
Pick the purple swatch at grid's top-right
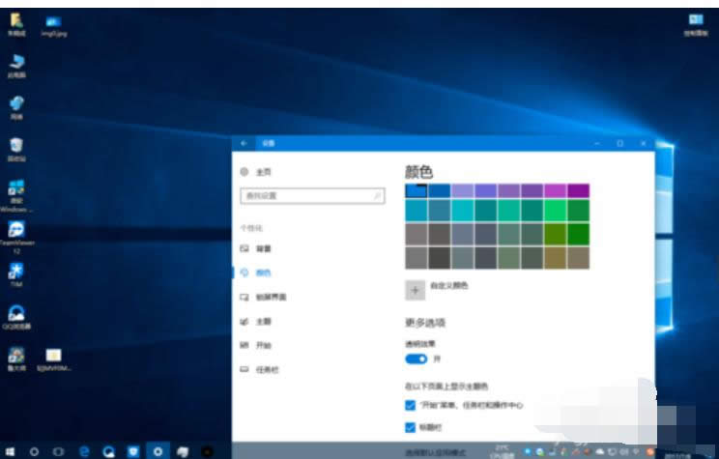click(x=578, y=190)
